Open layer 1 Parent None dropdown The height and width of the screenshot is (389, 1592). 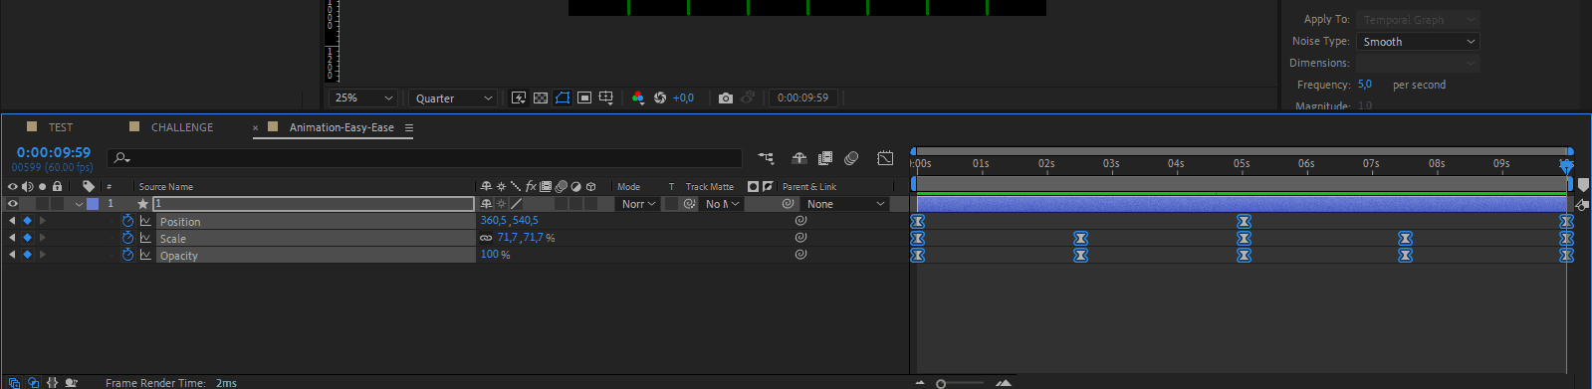[x=845, y=204]
